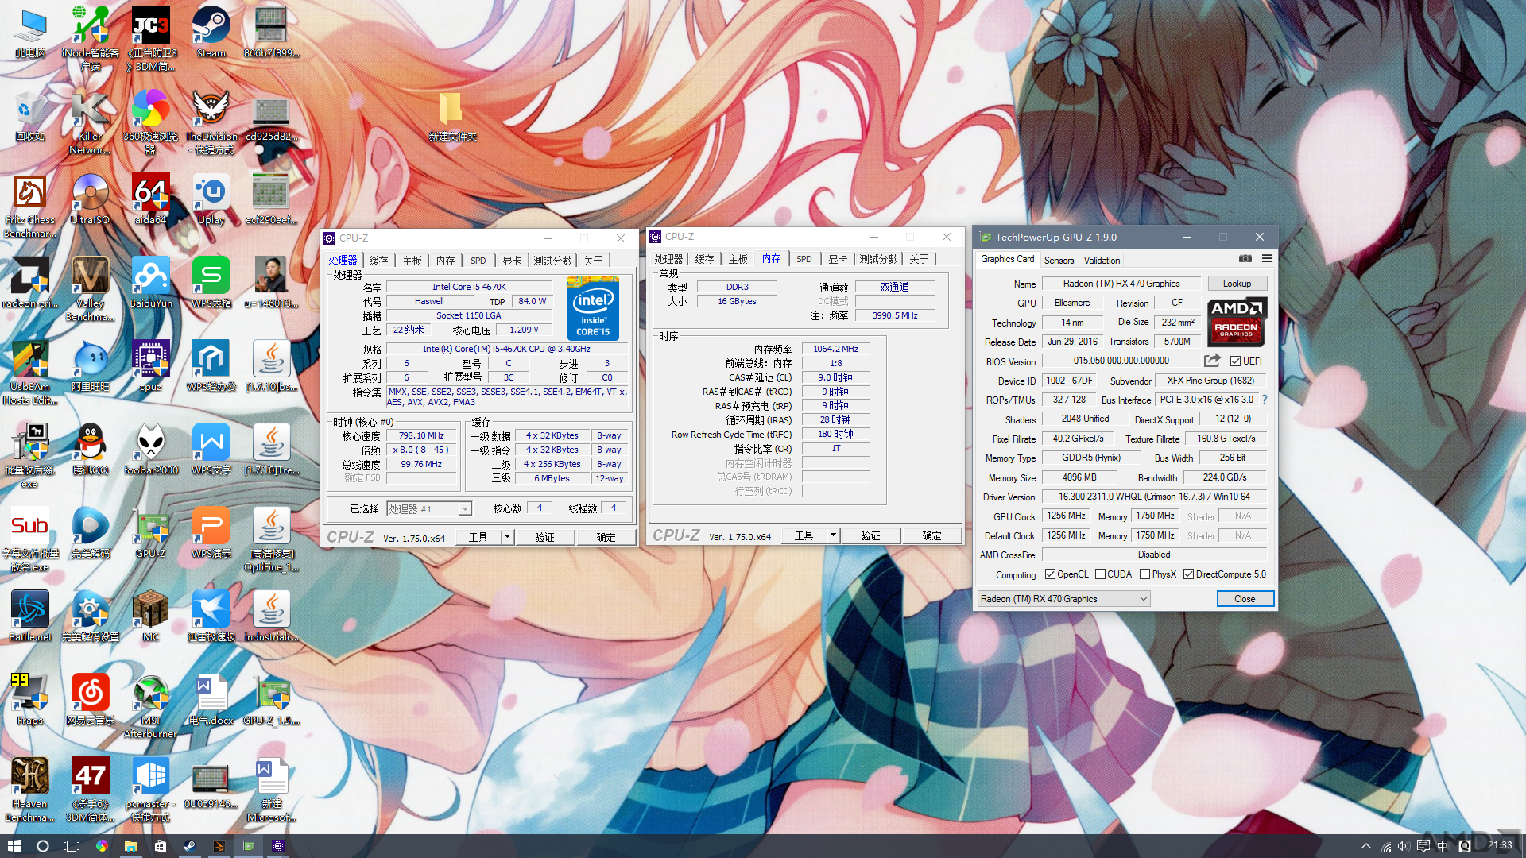
Task: Open the UltraISO desktop icon
Action: 90,199
